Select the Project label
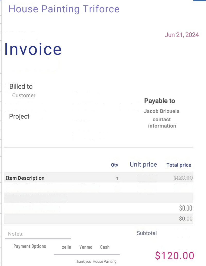 coord(19,116)
